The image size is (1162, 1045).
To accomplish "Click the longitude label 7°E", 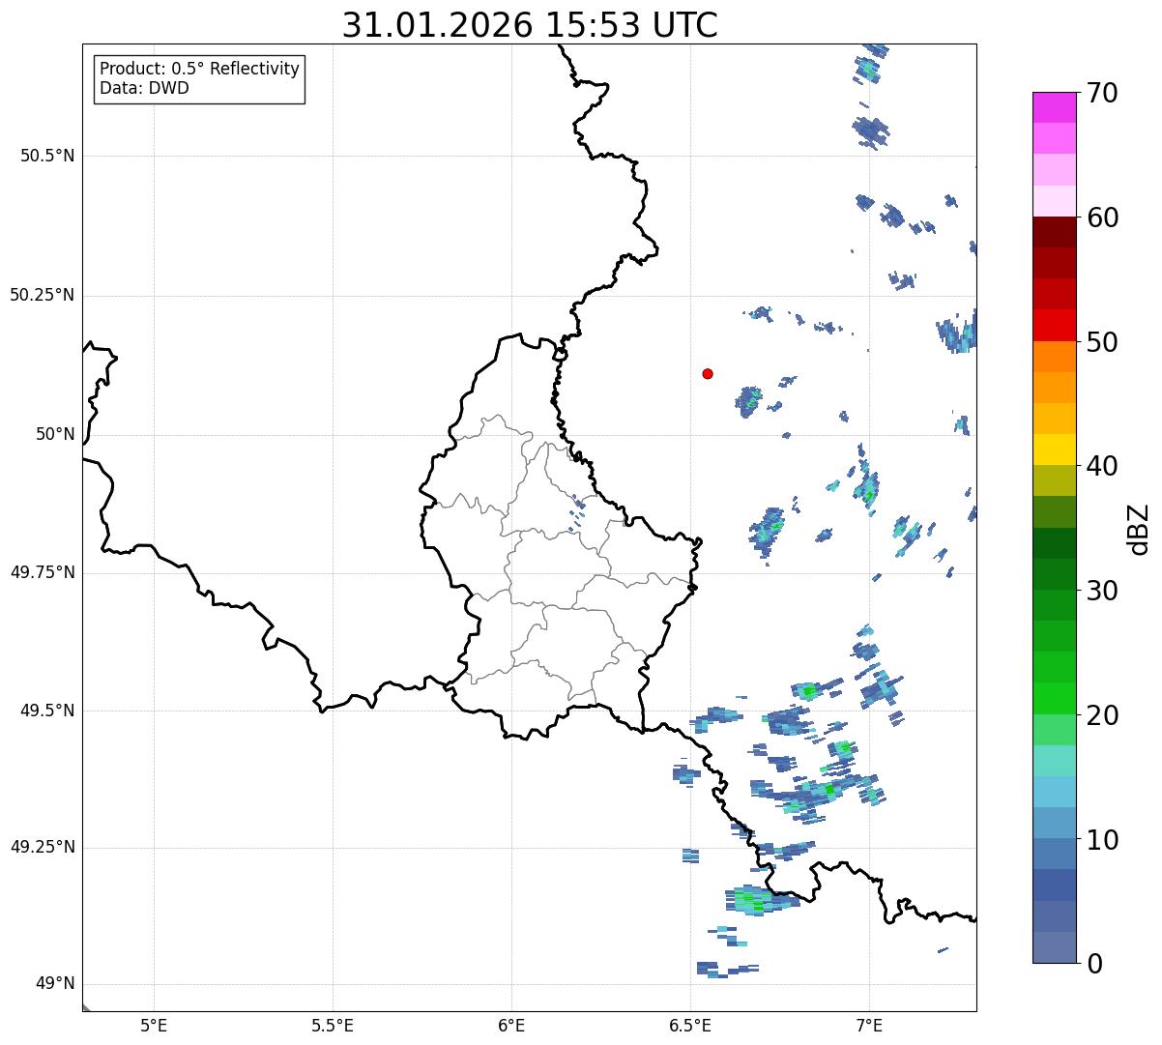I will pos(869,1025).
